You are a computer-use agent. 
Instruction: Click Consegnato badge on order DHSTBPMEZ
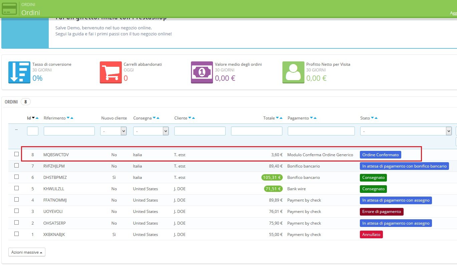click(373, 178)
